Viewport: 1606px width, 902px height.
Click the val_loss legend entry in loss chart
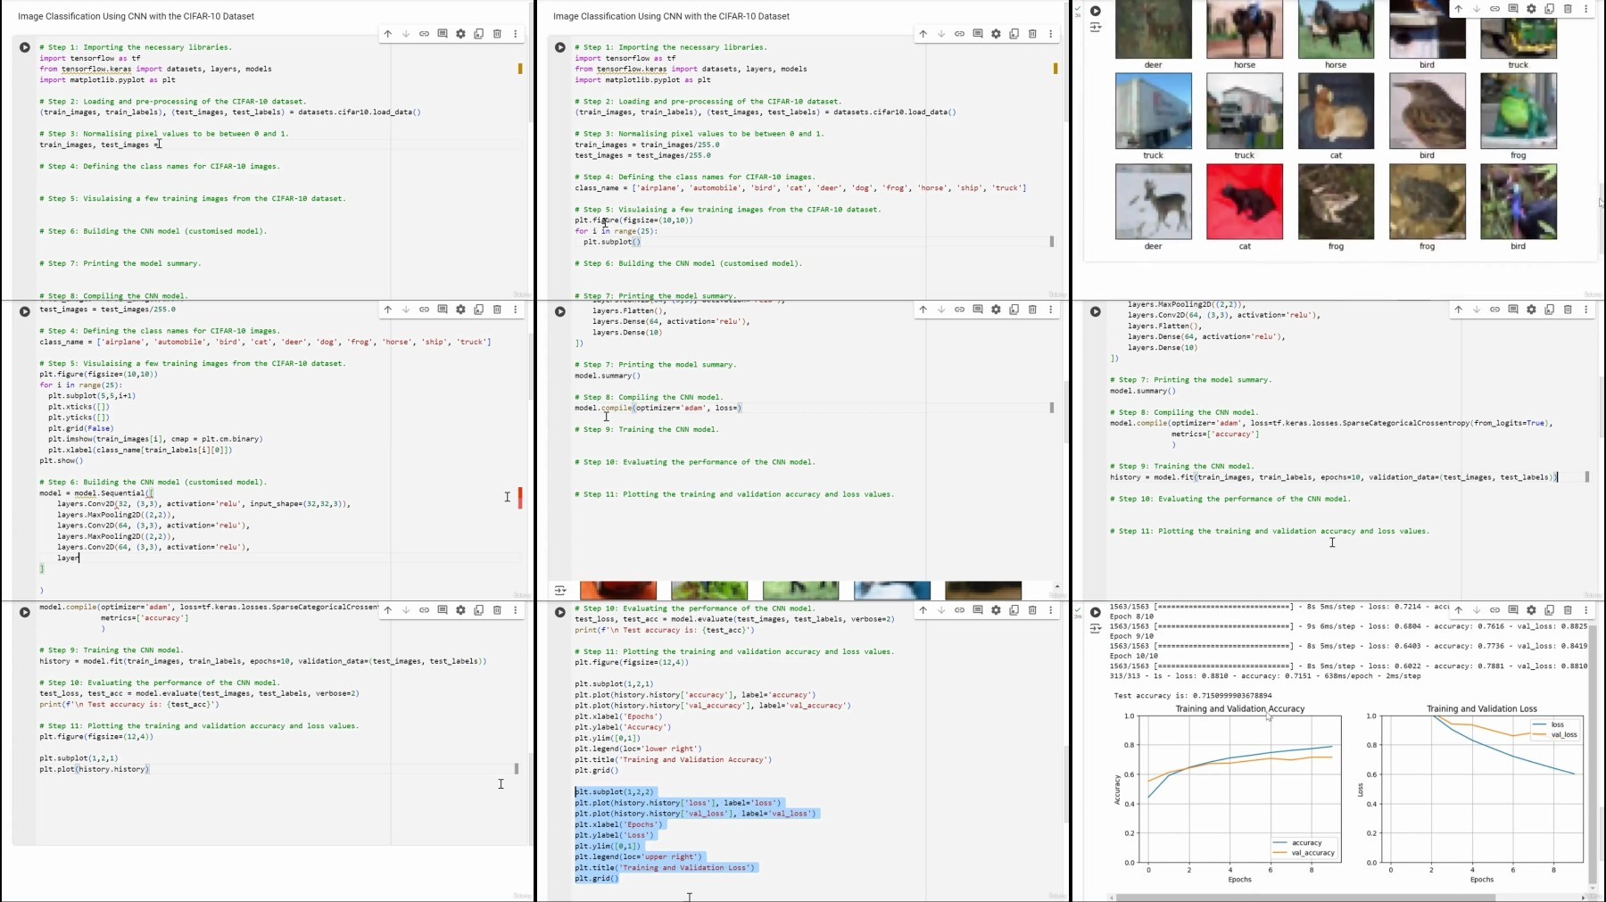pos(1555,735)
